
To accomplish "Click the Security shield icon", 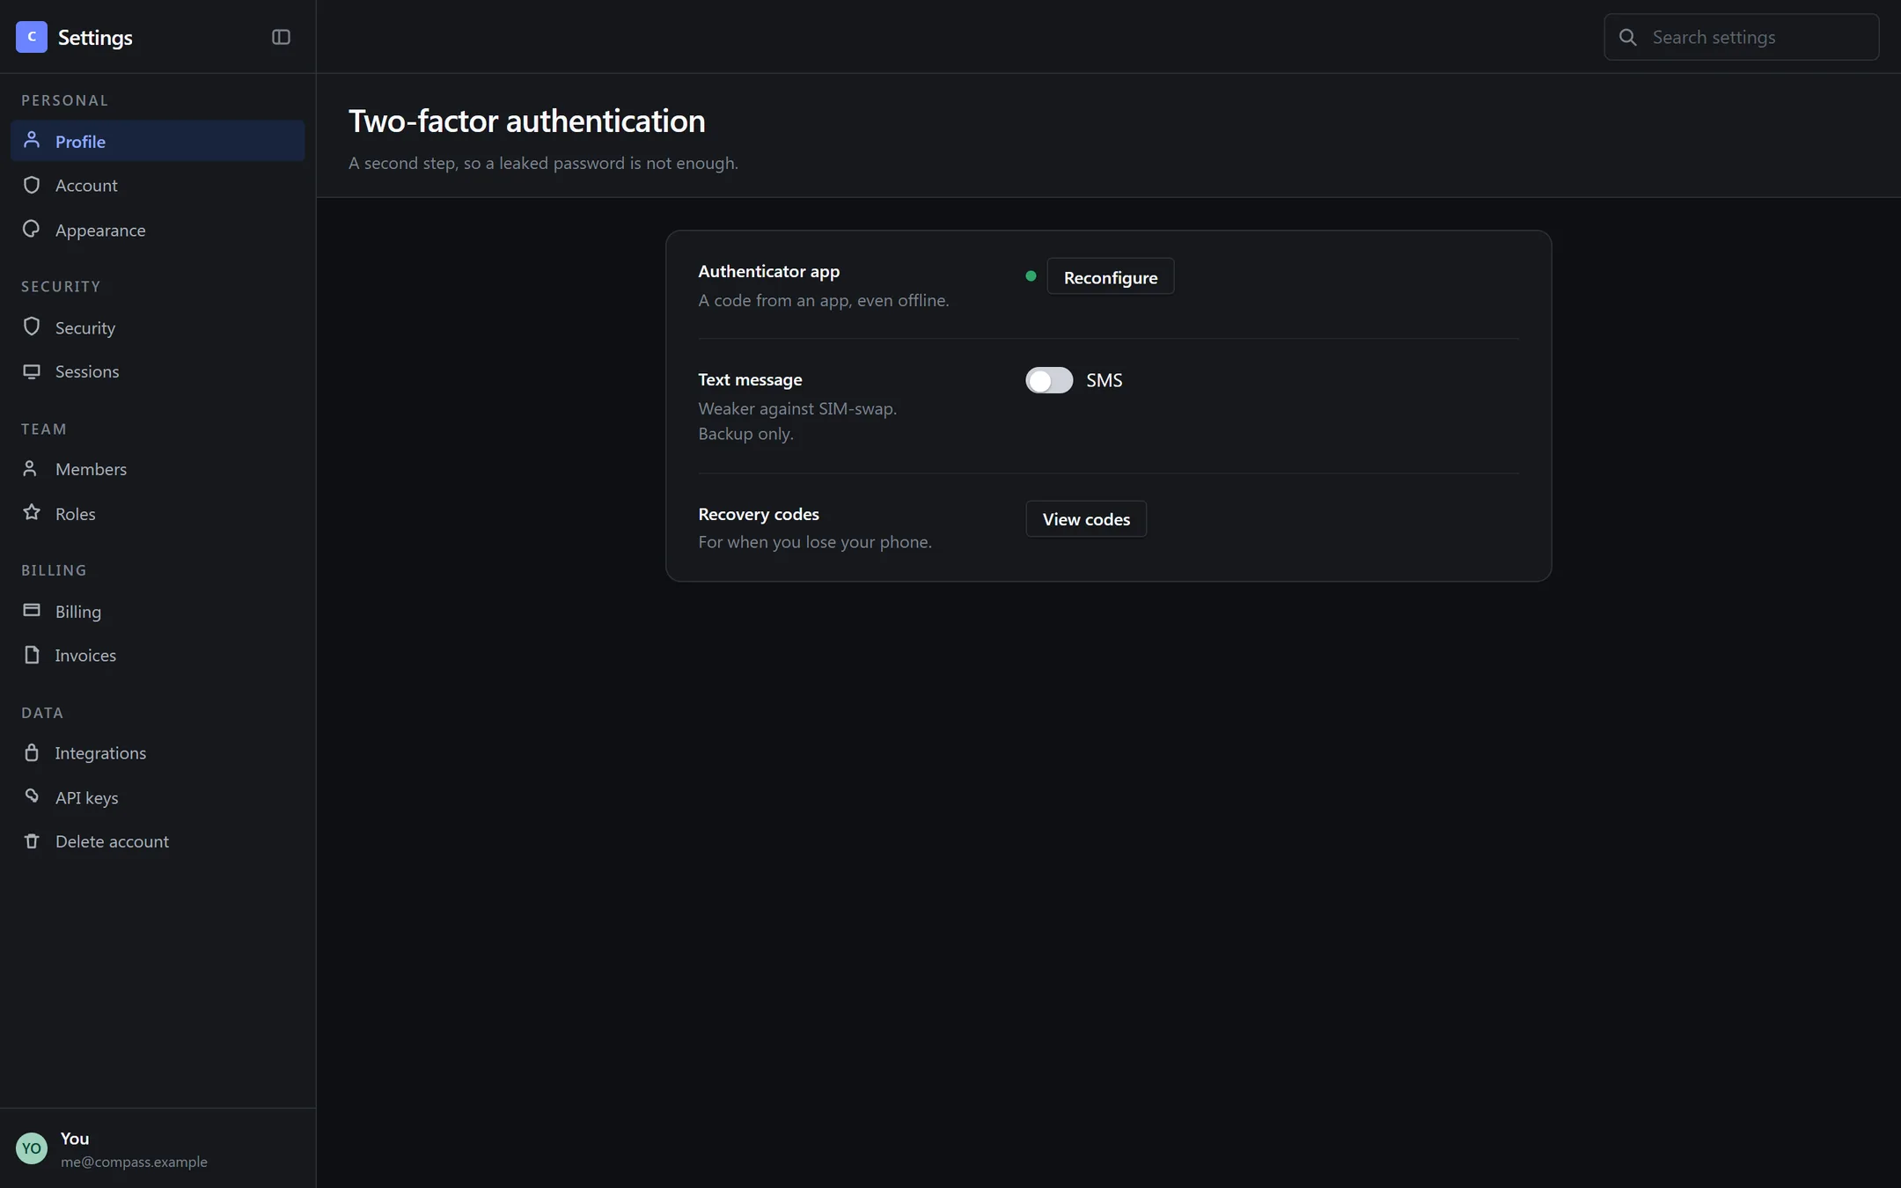I will point(32,326).
